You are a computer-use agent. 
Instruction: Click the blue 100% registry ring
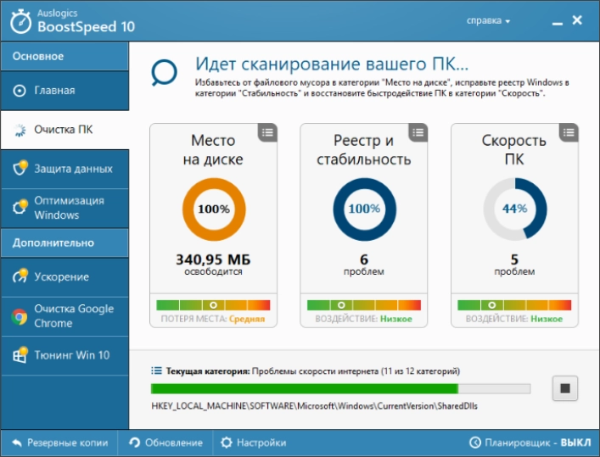pyautogui.click(x=364, y=209)
